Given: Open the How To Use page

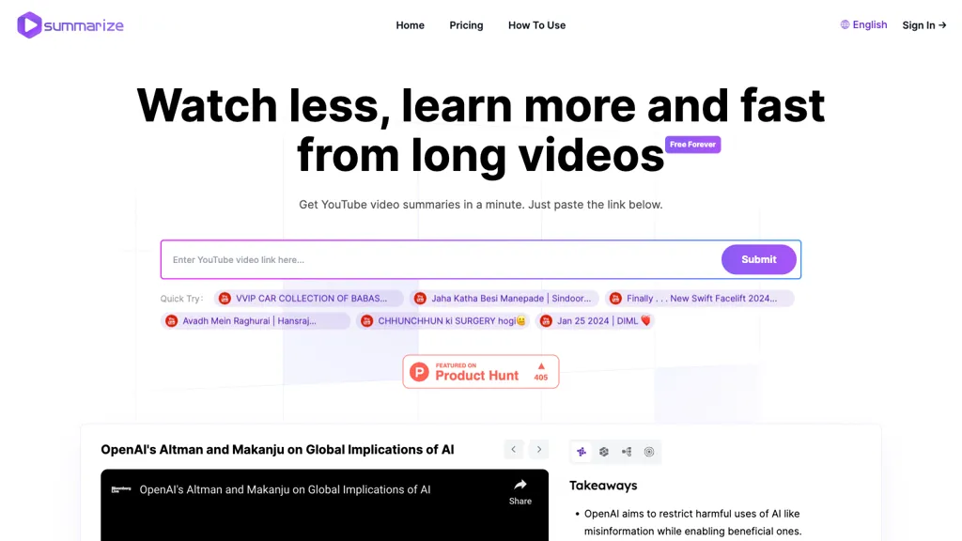Looking at the screenshot, I should coord(536,25).
